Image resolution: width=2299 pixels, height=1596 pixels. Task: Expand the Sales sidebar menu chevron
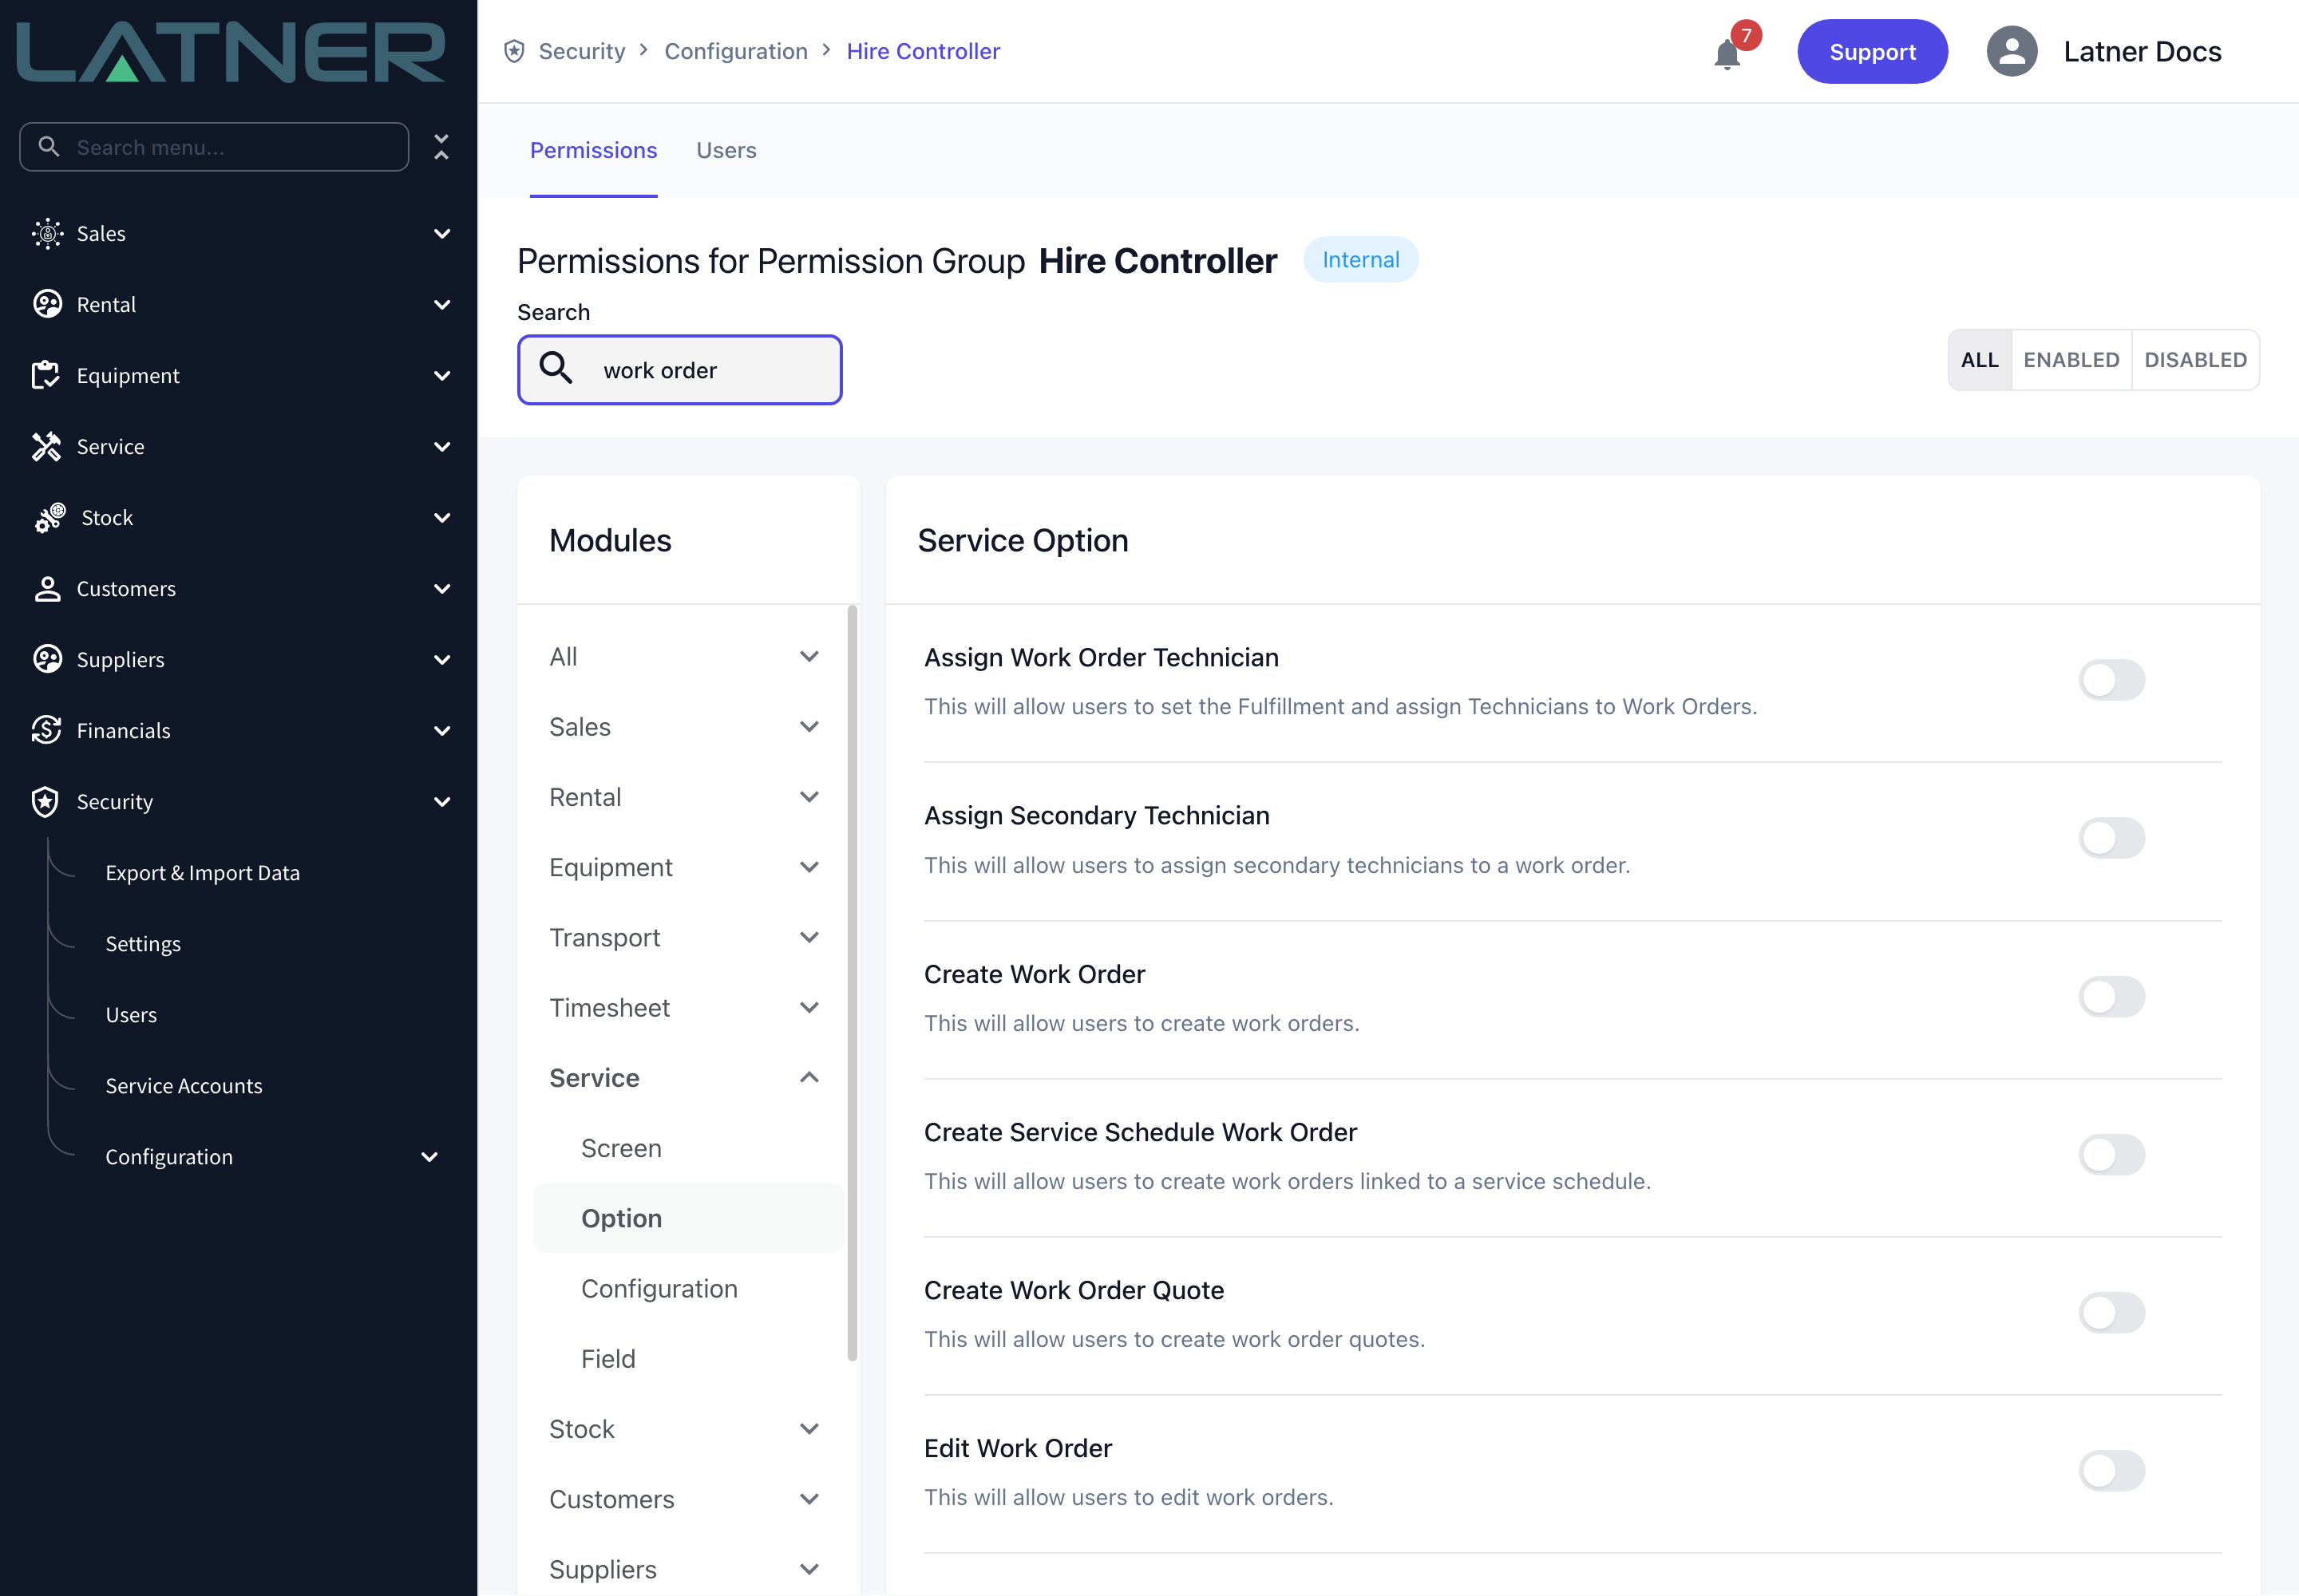click(441, 233)
